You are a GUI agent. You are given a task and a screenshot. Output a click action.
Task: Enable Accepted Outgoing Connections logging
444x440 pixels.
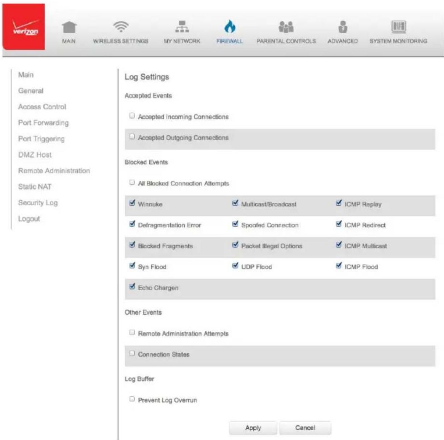coord(132,137)
